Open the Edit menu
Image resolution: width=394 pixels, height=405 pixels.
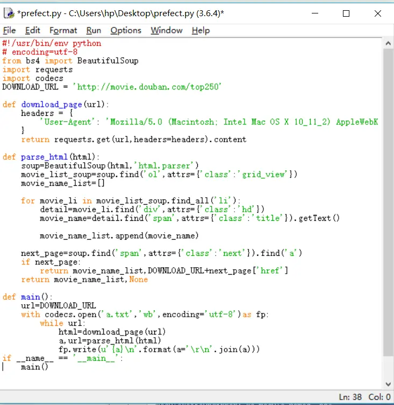[32, 31]
